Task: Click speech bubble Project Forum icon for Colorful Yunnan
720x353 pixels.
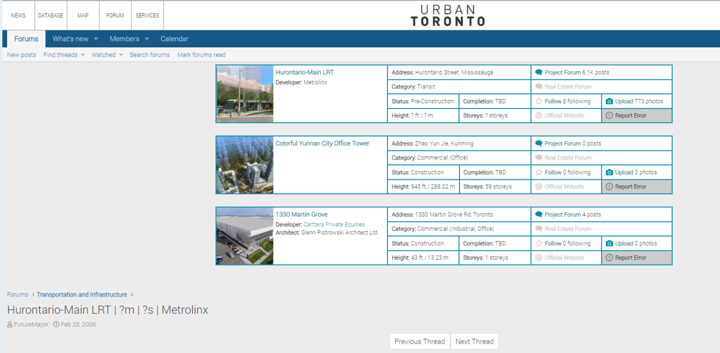Action: click(539, 143)
